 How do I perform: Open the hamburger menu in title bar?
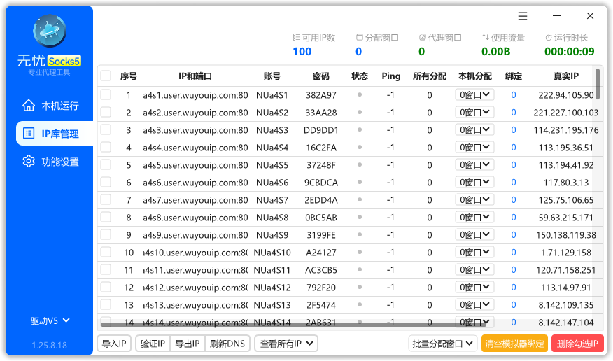point(523,16)
